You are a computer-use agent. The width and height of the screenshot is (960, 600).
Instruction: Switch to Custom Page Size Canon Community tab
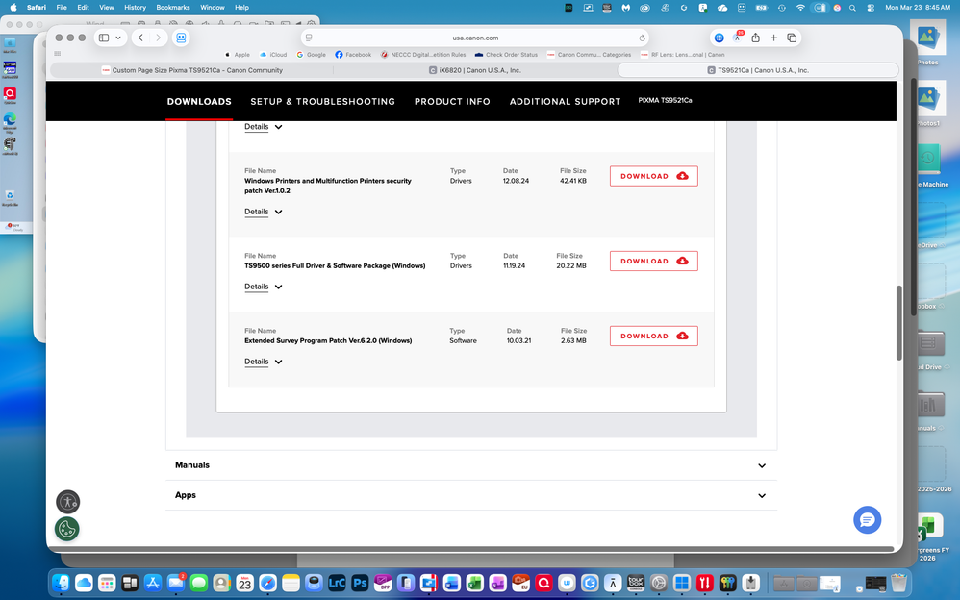click(191, 70)
